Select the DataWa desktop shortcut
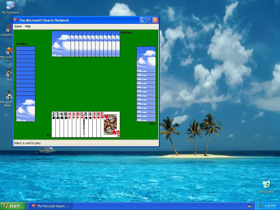This screenshot has height=210, width=280. click(7, 30)
